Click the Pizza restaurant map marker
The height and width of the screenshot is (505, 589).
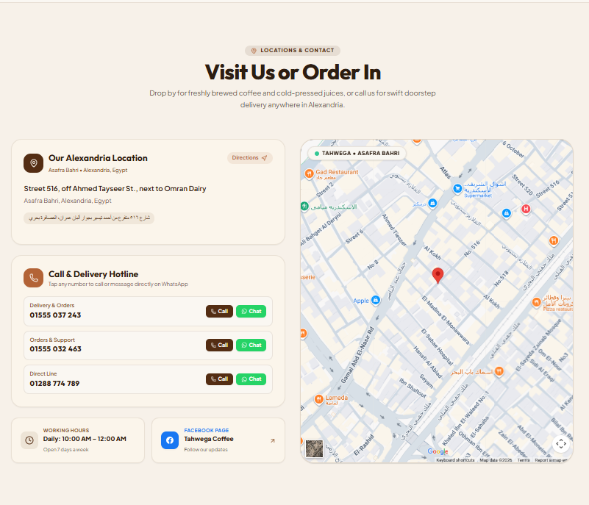[536, 301]
